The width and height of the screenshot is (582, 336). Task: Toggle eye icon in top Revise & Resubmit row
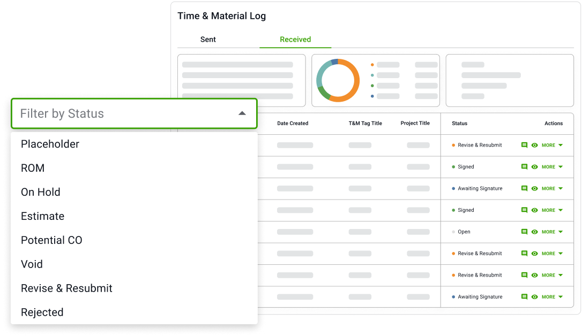pos(534,145)
